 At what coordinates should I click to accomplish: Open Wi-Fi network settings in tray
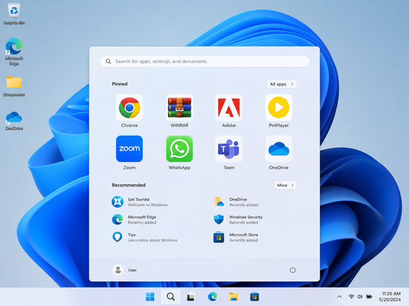click(x=351, y=296)
